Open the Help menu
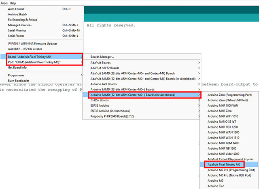 [x=13, y=3]
